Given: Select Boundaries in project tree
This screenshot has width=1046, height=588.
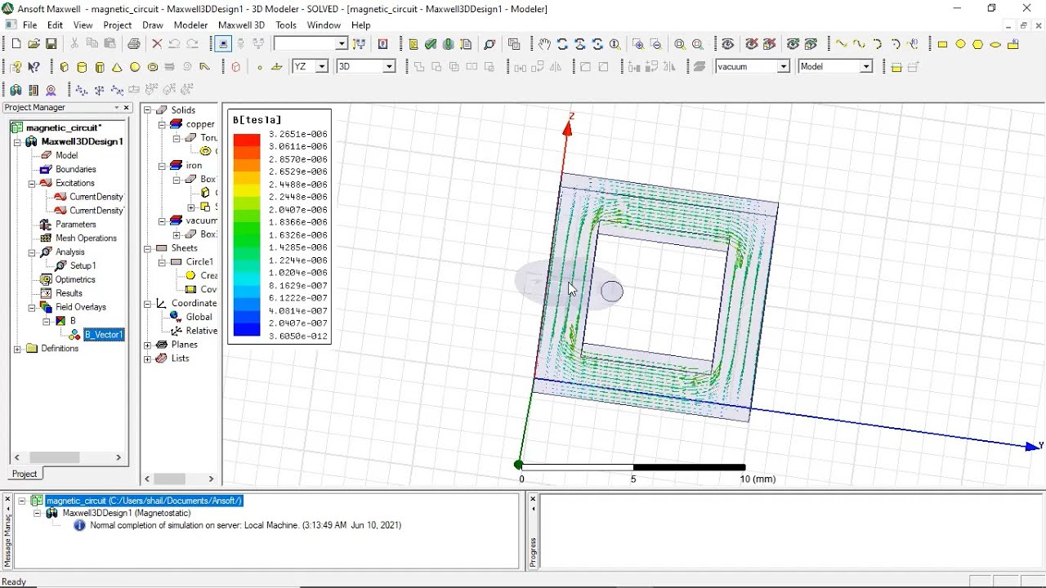Looking at the screenshot, I should pyautogui.click(x=75, y=169).
